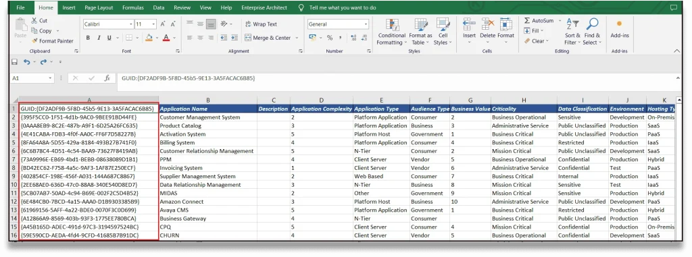The image size is (692, 257).
Task: Click the Format cells icon
Action: [x=505, y=25]
